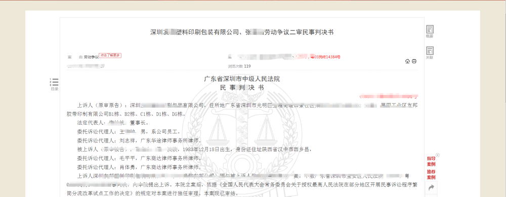The width and height of the screenshot is (506, 197).
Task: Click the 1983年12月18日出生 birth date text
Action: [x=207, y=150]
